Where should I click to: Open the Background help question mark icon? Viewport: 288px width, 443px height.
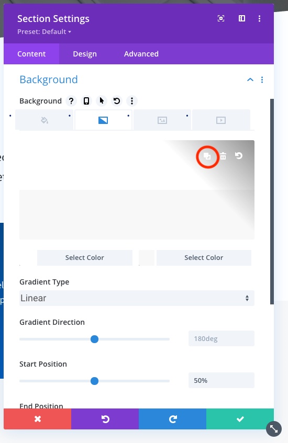(x=71, y=101)
